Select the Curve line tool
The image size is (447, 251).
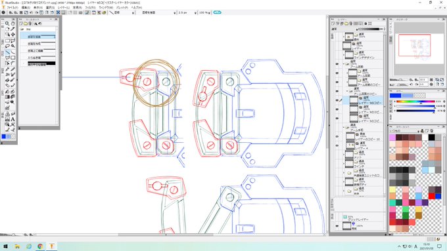13,52
